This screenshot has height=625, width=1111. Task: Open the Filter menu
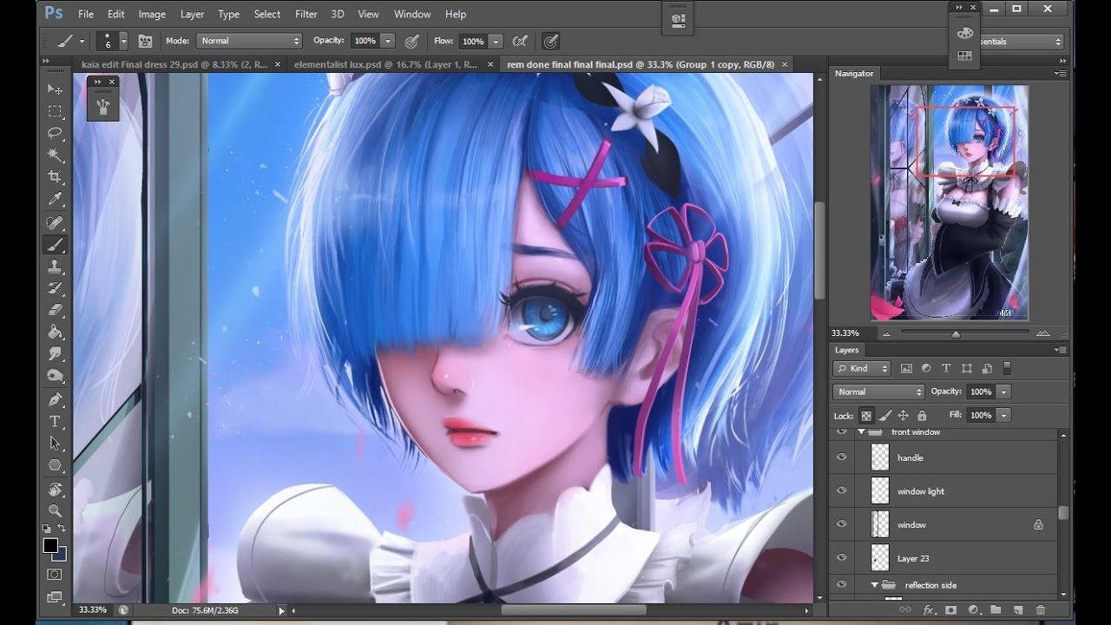(306, 14)
